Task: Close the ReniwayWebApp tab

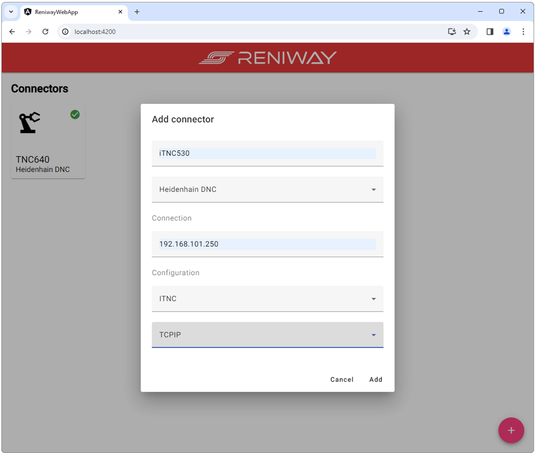Action: [120, 12]
